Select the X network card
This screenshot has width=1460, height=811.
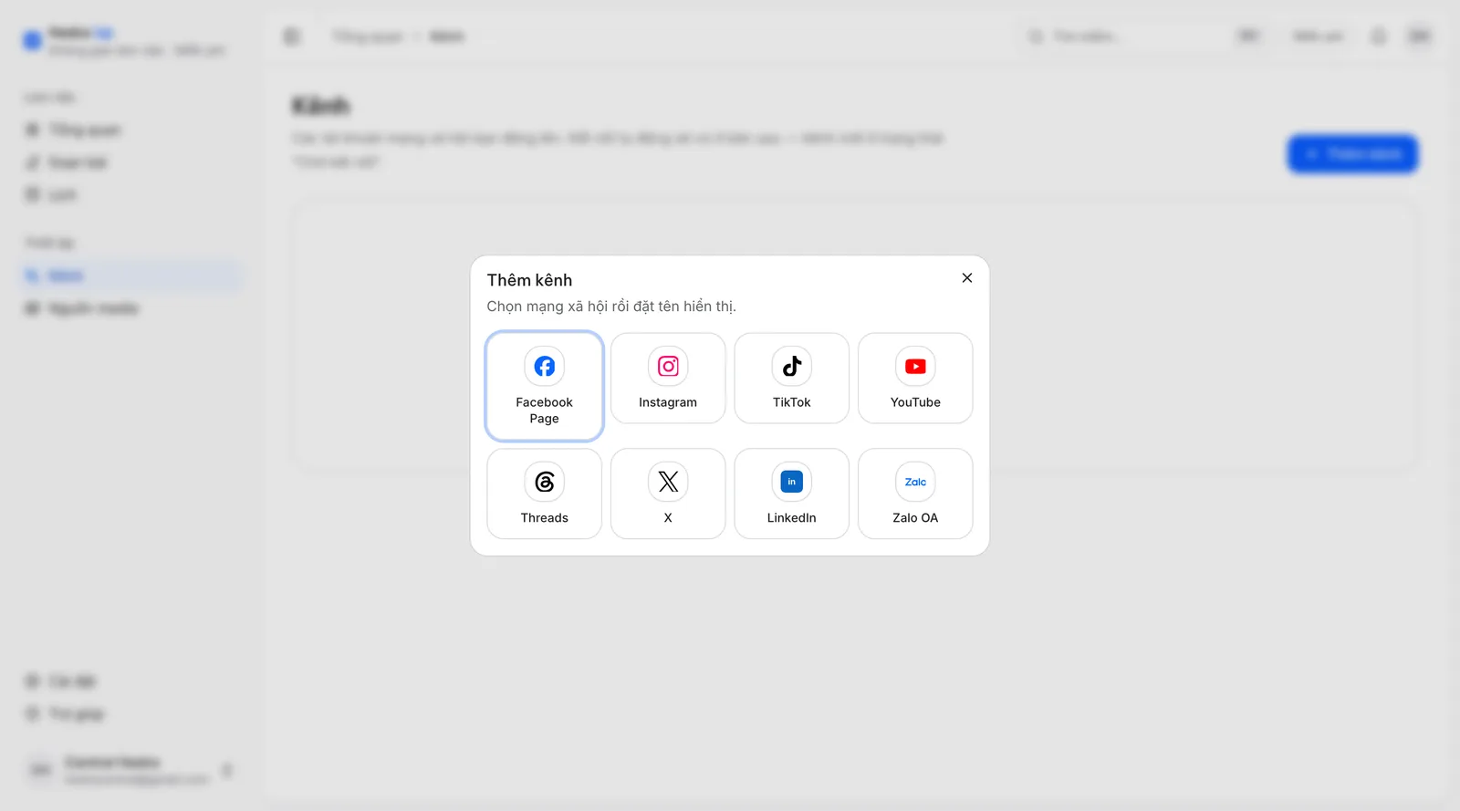pyautogui.click(x=668, y=494)
